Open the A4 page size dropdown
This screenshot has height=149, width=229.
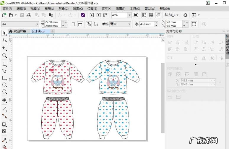(x=37, y=24)
